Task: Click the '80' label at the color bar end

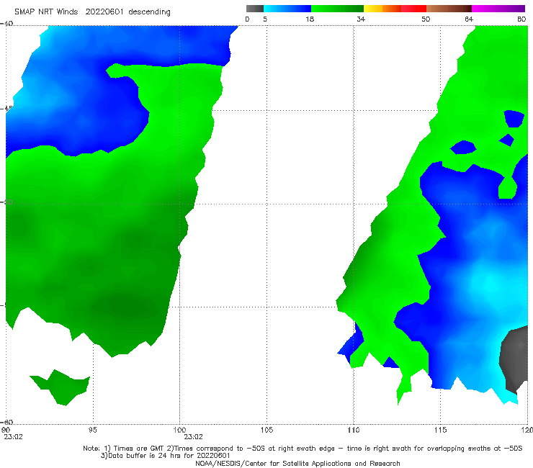Action: click(x=521, y=19)
